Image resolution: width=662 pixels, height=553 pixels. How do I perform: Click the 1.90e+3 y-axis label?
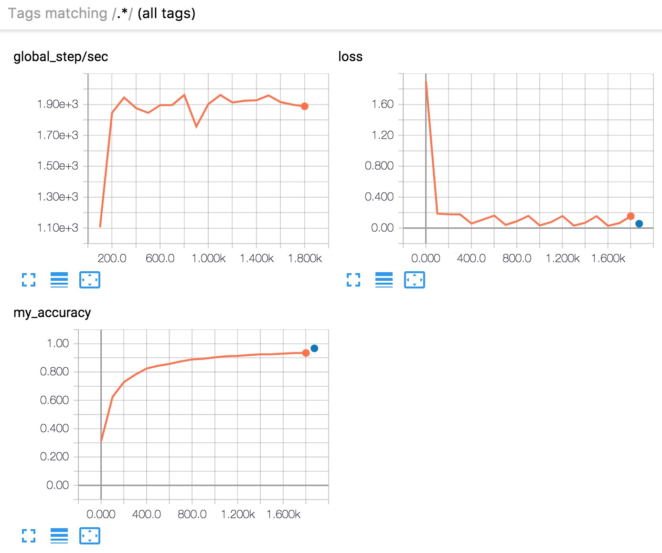[58, 104]
